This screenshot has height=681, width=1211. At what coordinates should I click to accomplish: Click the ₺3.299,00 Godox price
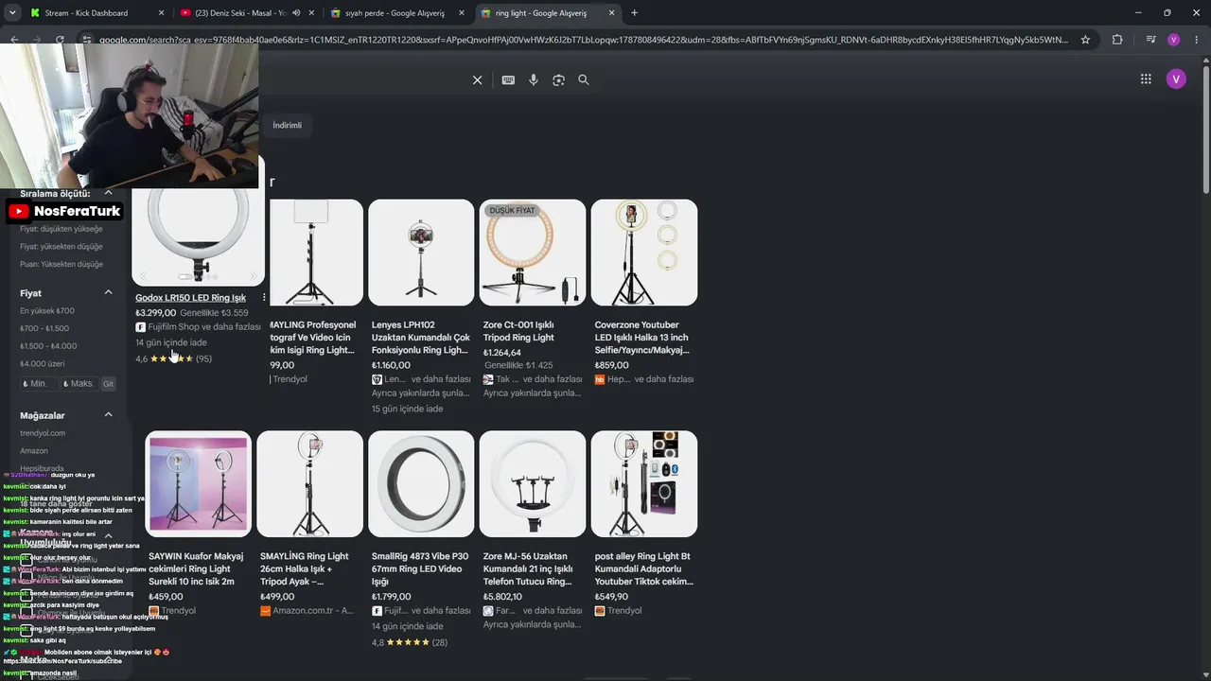155,313
